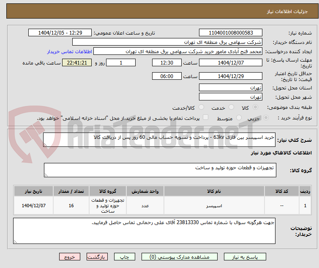Screen dimensions: 319x268
Task: Open مشاهده مدارک پیوستی (0) button
Action: point(180,257)
